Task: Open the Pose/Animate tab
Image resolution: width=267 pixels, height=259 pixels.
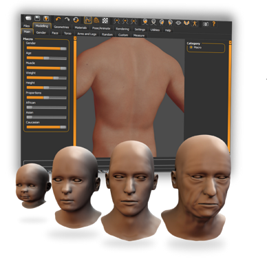Action: tap(101, 28)
